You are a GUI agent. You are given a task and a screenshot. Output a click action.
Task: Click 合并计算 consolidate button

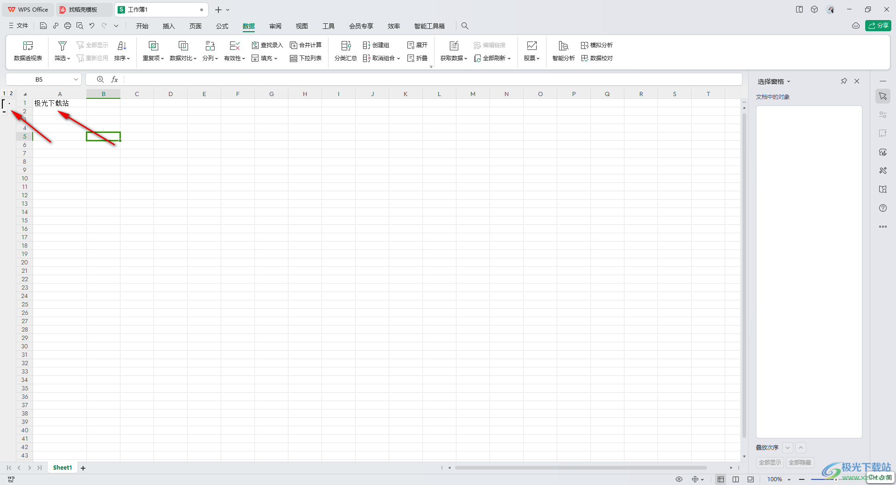pyautogui.click(x=306, y=45)
